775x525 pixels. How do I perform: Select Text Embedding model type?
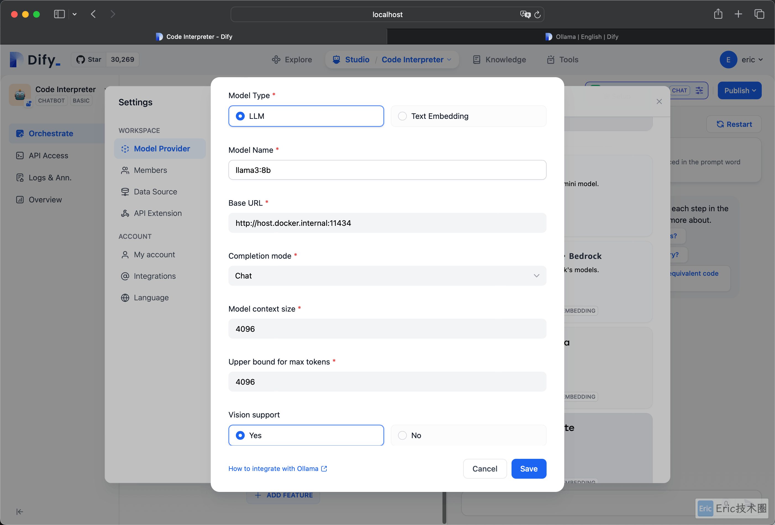click(468, 116)
